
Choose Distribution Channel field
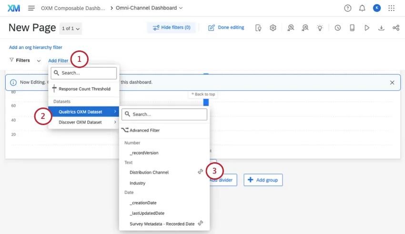tap(149, 172)
